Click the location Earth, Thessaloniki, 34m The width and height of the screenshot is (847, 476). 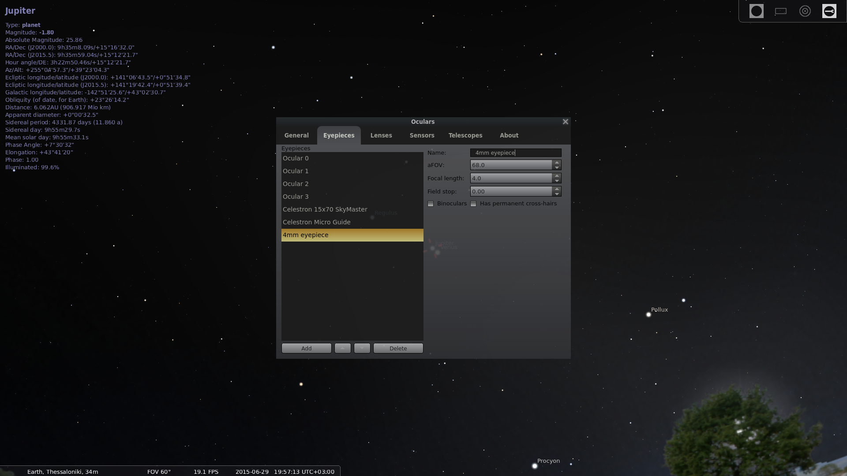point(63,472)
